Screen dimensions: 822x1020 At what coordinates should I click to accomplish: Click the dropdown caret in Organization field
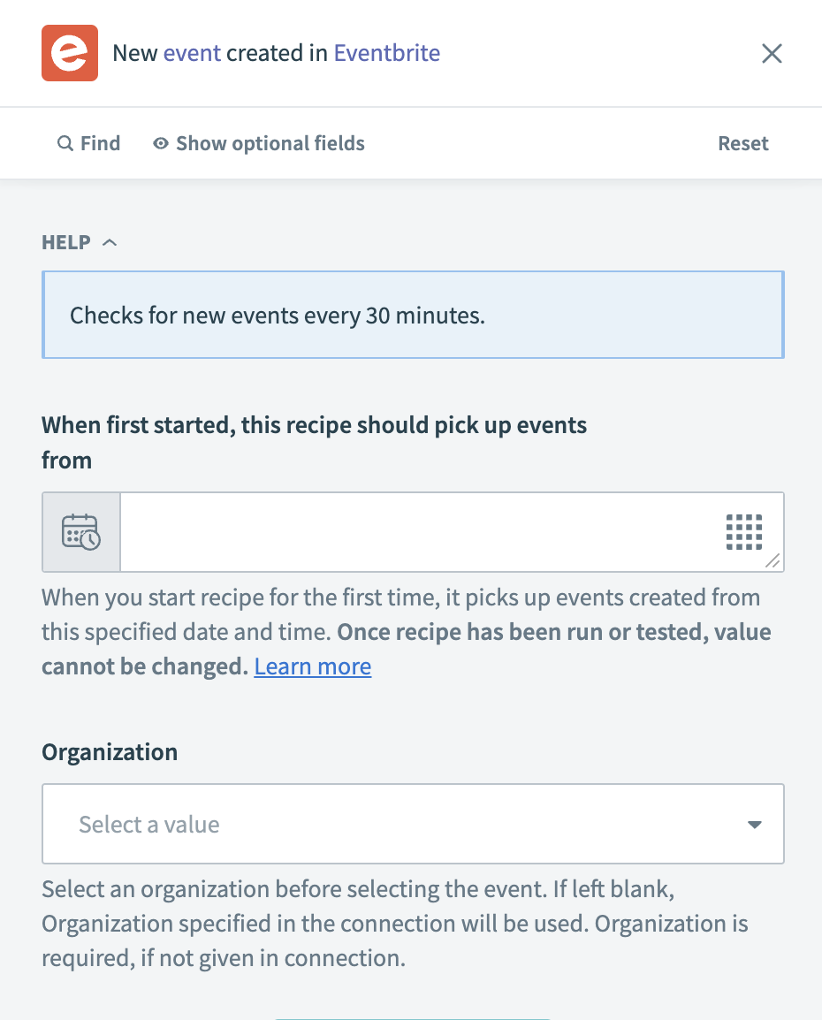pyautogui.click(x=754, y=823)
